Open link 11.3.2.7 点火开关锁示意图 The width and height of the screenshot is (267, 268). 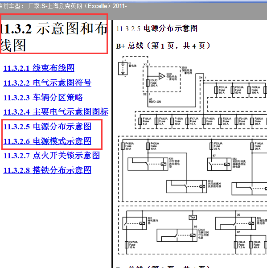coord(52,156)
